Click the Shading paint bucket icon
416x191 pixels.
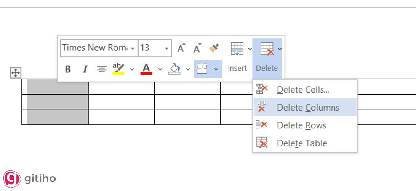click(x=174, y=69)
